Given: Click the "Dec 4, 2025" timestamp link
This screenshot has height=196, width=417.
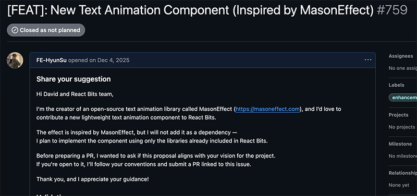Looking at the screenshot, I should pos(113,60).
